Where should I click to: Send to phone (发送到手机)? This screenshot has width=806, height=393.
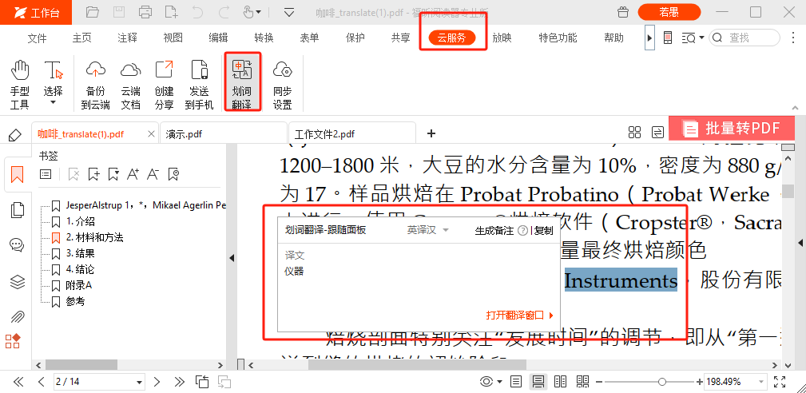click(x=199, y=84)
